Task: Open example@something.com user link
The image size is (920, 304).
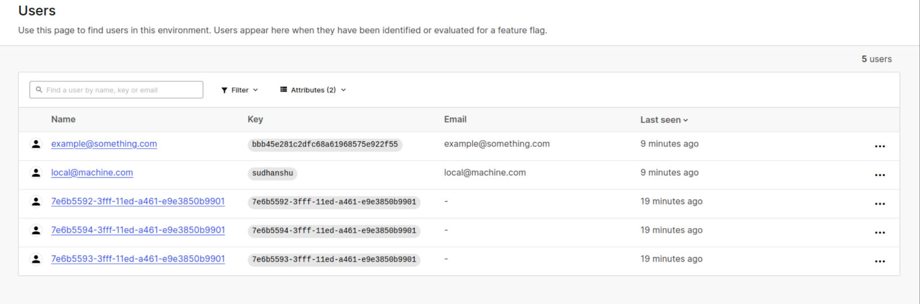Action: [x=104, y=144]
